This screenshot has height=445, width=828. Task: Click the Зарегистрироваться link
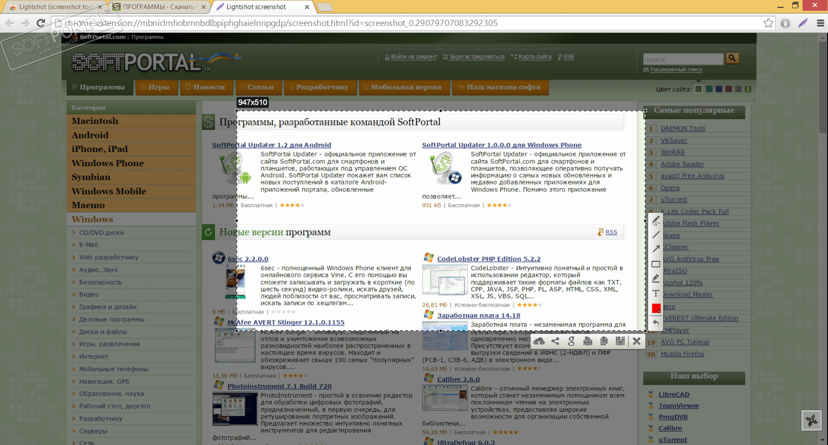(477, 57)
